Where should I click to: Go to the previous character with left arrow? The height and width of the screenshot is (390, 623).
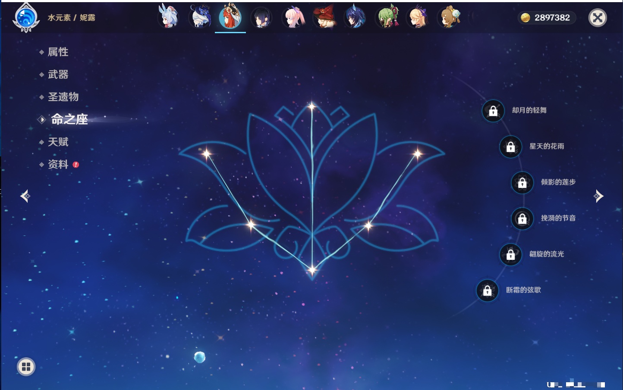(25, 196)
